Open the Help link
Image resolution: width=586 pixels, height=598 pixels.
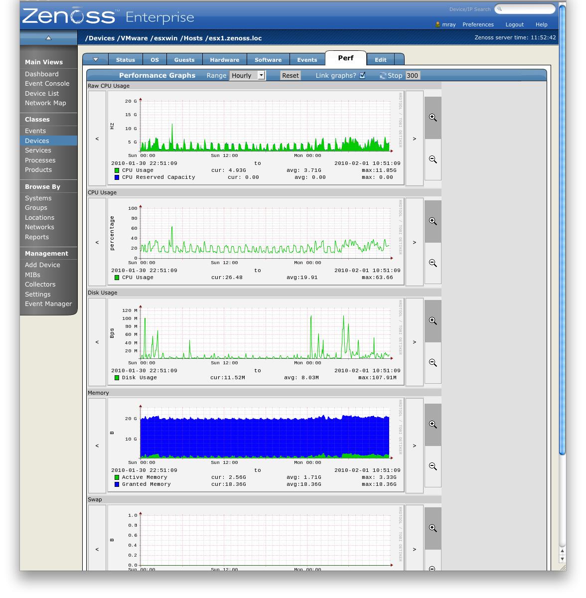[541, 24]
